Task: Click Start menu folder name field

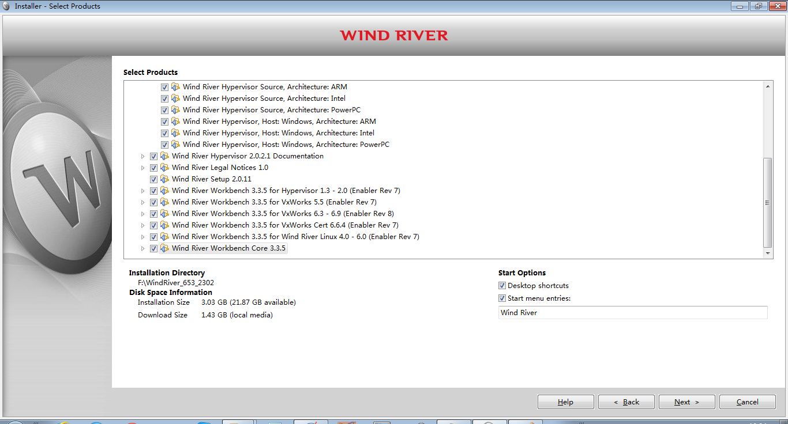Action: [633, 313]
